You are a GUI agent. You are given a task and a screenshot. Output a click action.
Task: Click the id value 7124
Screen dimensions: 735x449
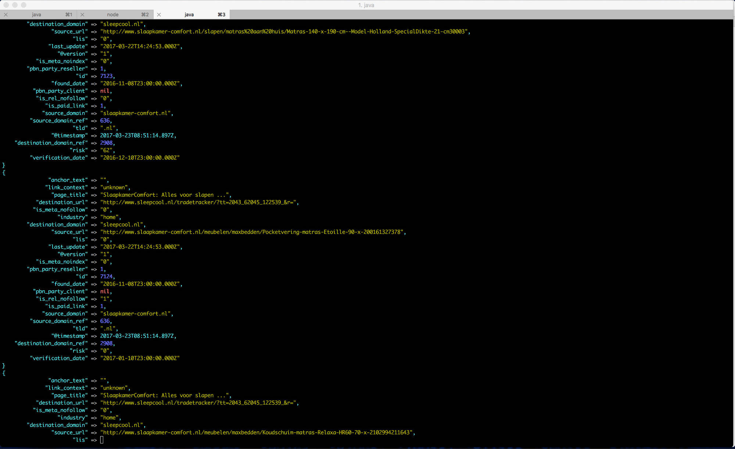[106, 276]
